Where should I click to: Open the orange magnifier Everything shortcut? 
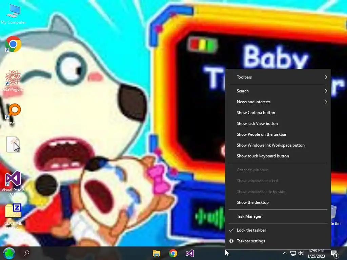point(13,114)
